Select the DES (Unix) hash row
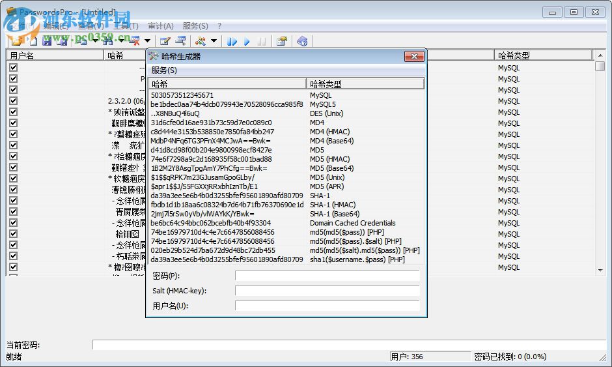Viewport: 612px width, 367px height. click(286, 113)
